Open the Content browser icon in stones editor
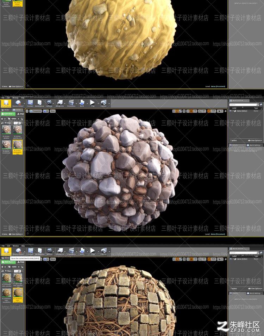 click(30, 104)
